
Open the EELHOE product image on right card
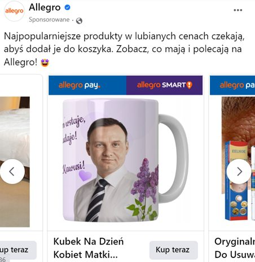tap(238, 159)
